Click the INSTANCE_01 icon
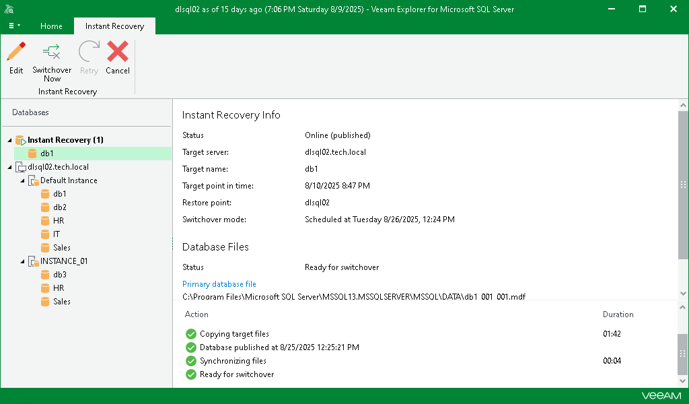Viewport: 689px width, 404px height. coord(32,261)
